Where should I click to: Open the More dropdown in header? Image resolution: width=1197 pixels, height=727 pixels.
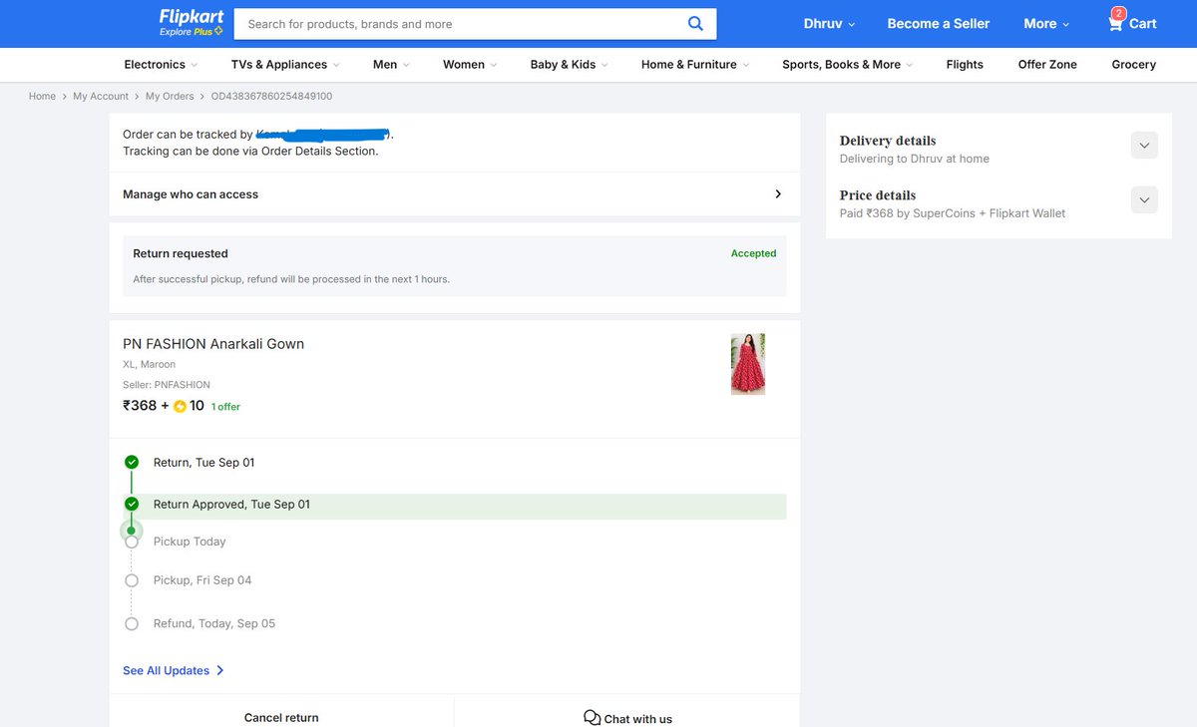pyautogui.click(x=1046, y=24)
